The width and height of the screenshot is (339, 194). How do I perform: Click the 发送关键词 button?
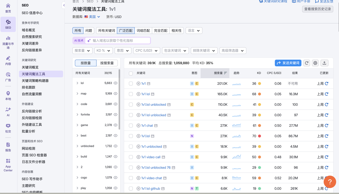point(288,63)
